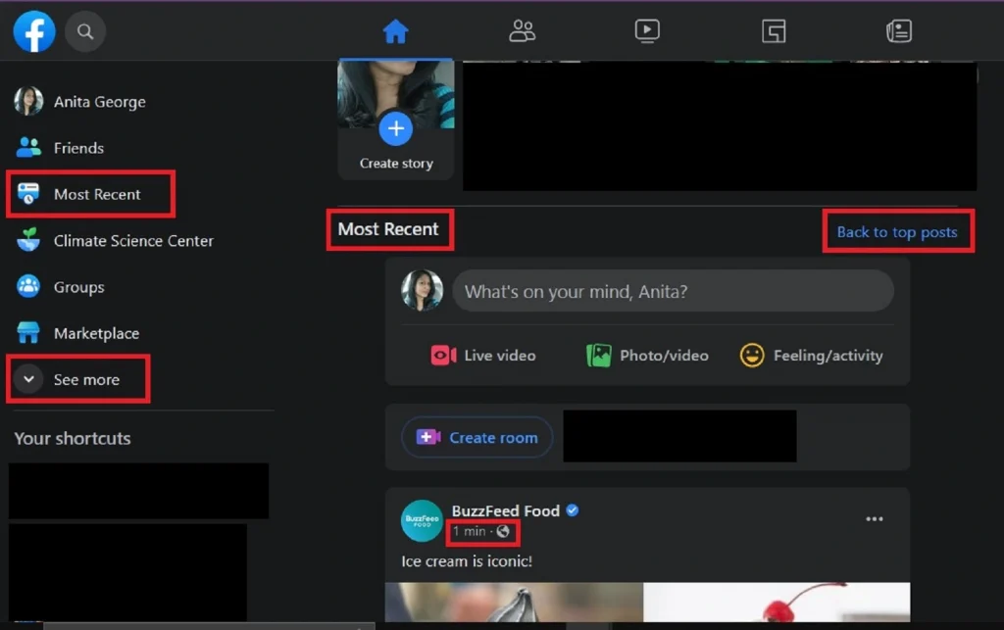Start a Live video post
1004x630 pixels.
point(483,355)
